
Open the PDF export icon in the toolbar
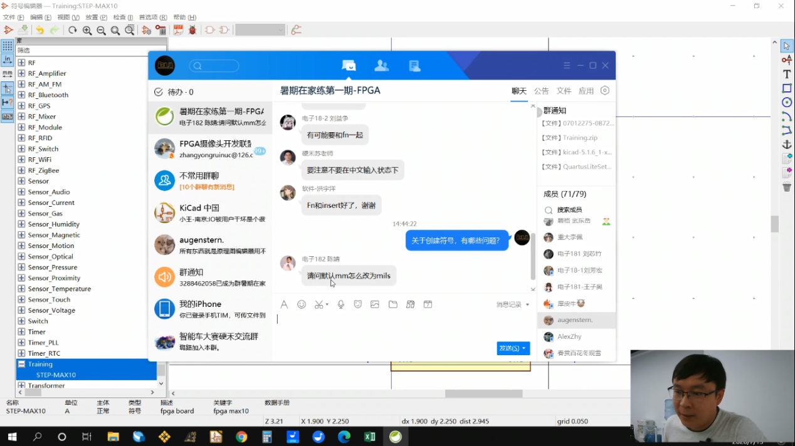click(179, 30)
